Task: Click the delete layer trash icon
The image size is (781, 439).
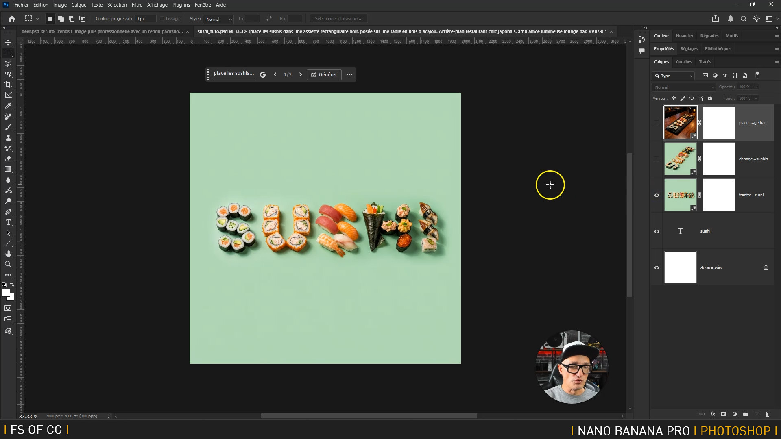Action: point(767,414)
